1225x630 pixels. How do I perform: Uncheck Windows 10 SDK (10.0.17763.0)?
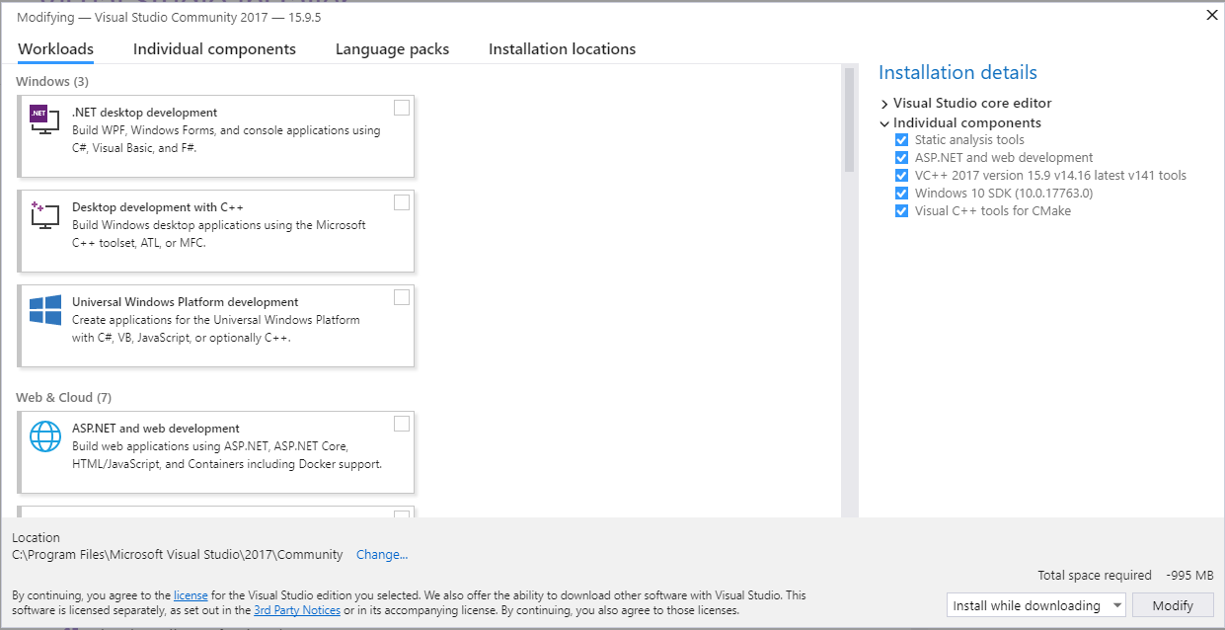pyautogui.click(x=901, y=194)
